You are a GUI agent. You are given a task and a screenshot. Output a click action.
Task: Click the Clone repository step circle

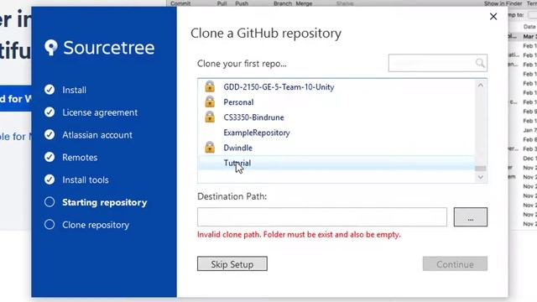50,225
